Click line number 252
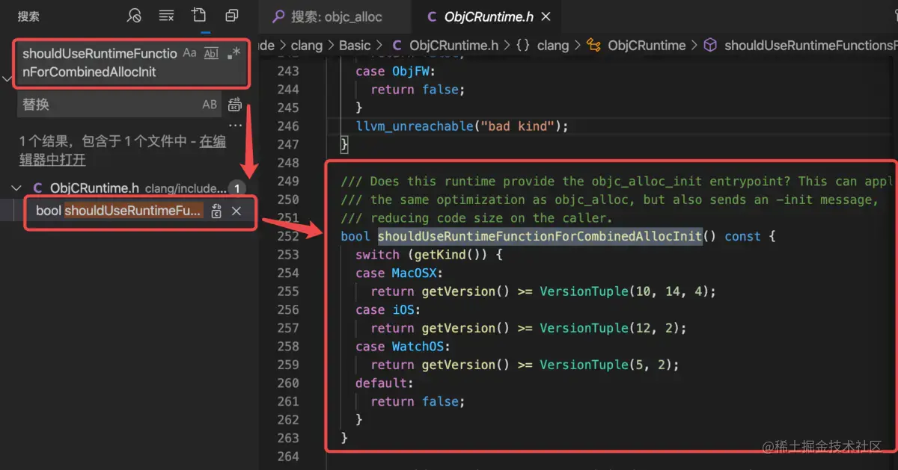This screenshot has width=898, height=470. 288,236
